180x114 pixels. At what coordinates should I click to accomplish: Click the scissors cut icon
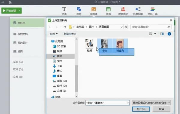tap(10, 2)
